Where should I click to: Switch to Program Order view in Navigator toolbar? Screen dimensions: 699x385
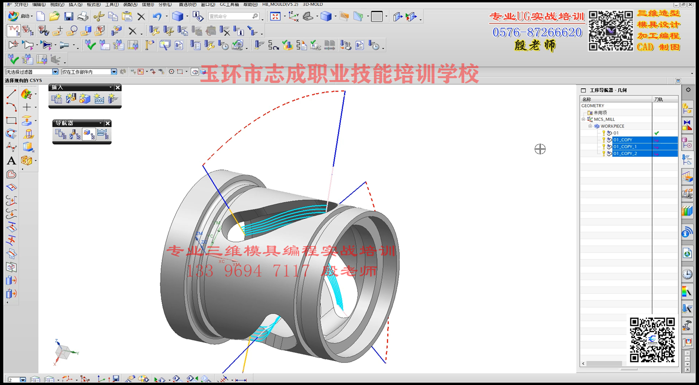click(x=61, y=134)
